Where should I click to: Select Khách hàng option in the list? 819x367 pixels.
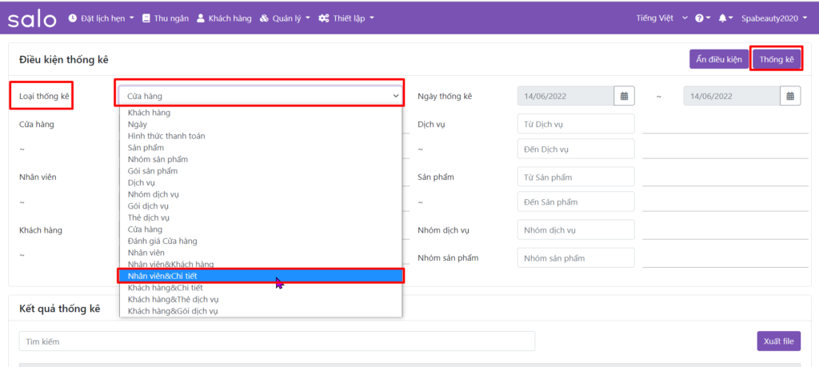(261, 113)
